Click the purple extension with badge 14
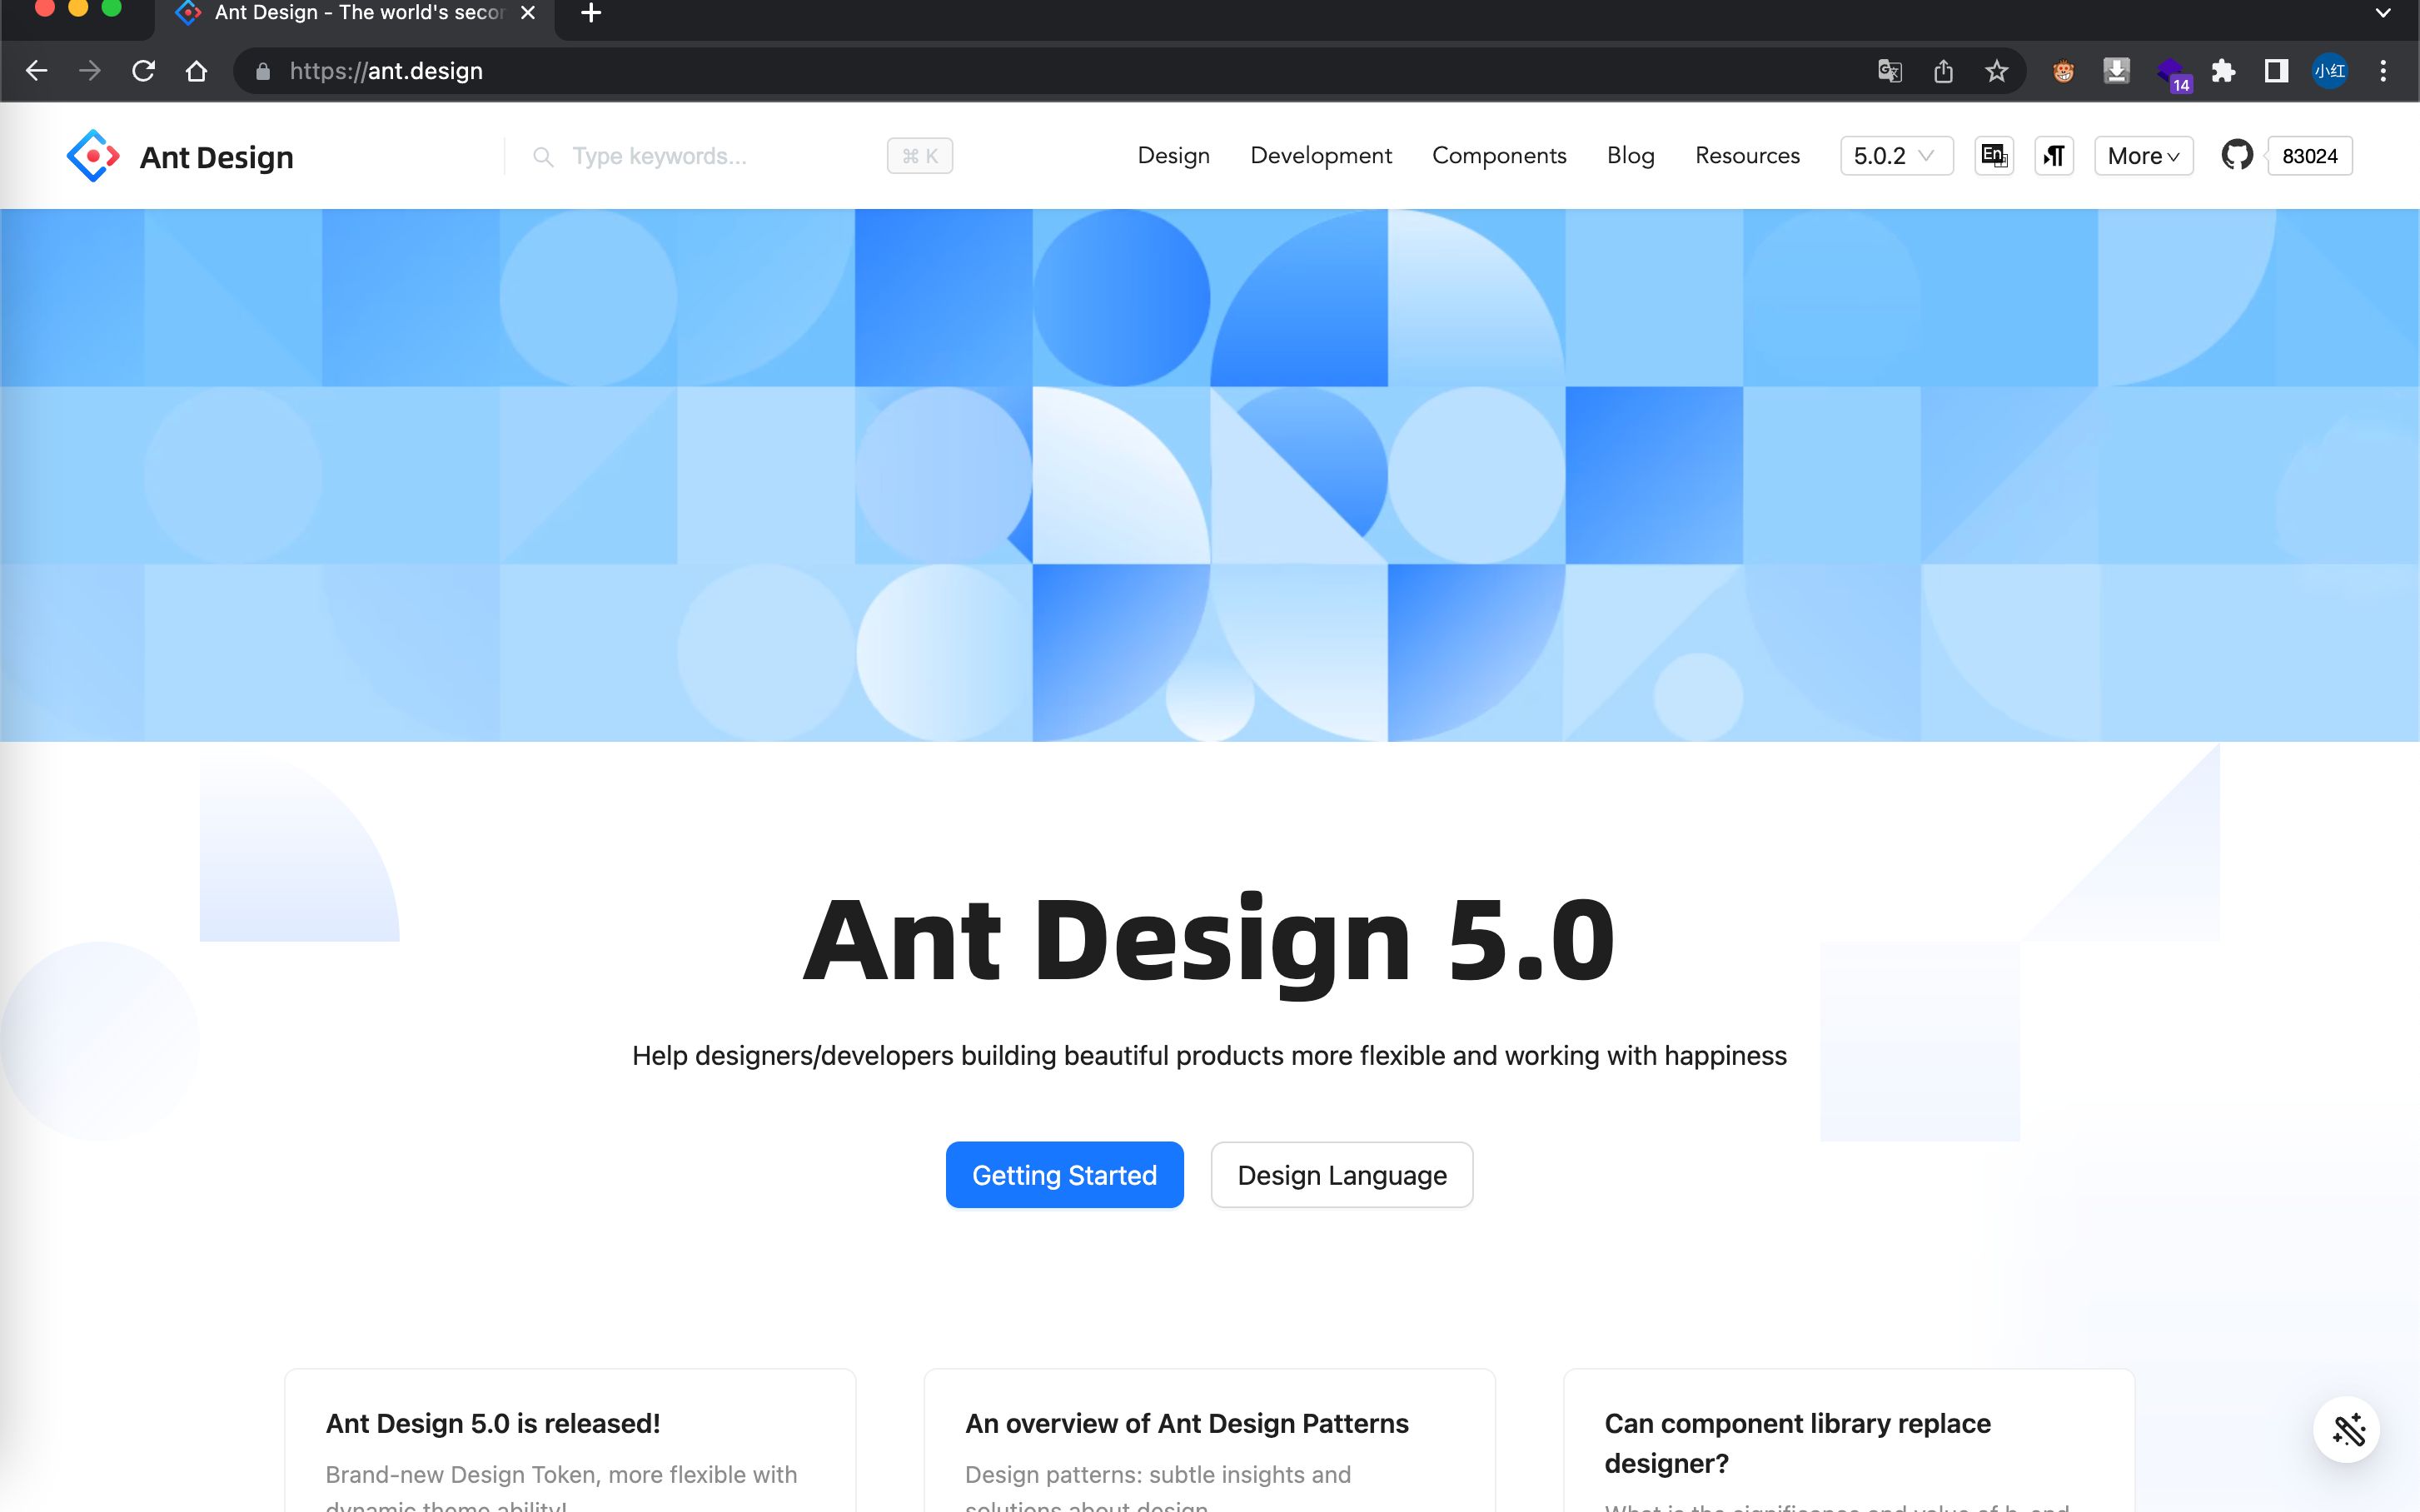The height and width of the screenshot is (1512, 2420). (x=2173, y=73)
